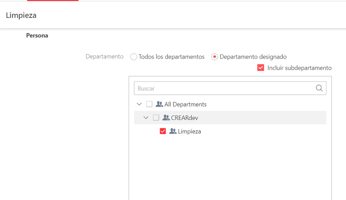
Task: Click the Incluir subdepartamento label text
Action: (x=299, y=68)
